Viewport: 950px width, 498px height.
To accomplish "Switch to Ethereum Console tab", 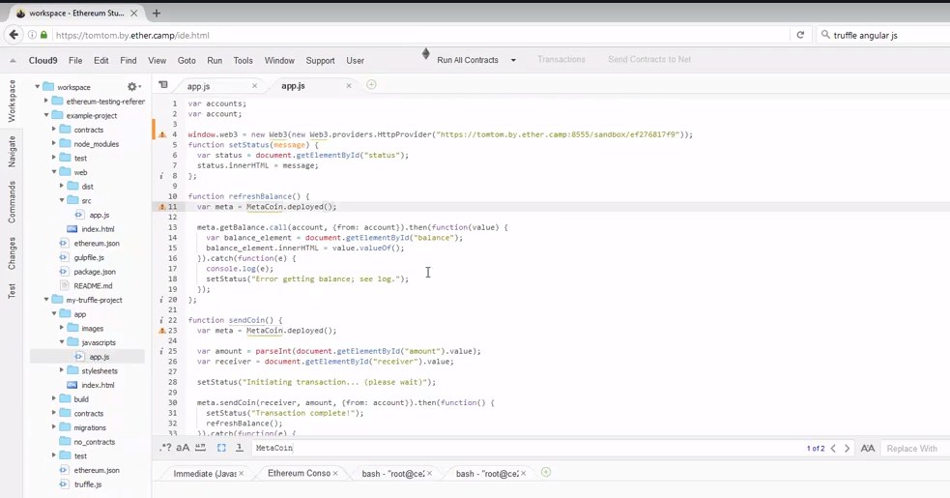I will 300,473.
